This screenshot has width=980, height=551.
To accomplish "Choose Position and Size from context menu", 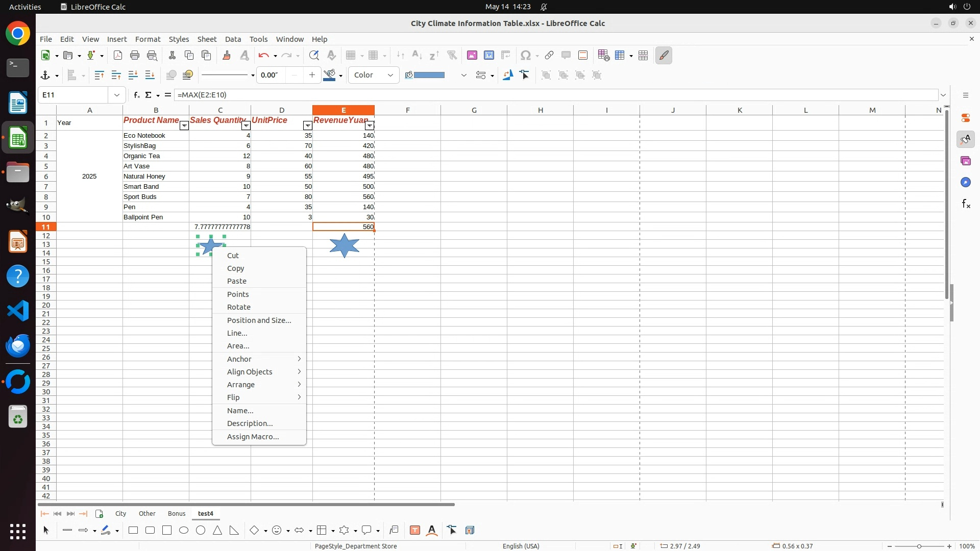I will coord(259,320).
